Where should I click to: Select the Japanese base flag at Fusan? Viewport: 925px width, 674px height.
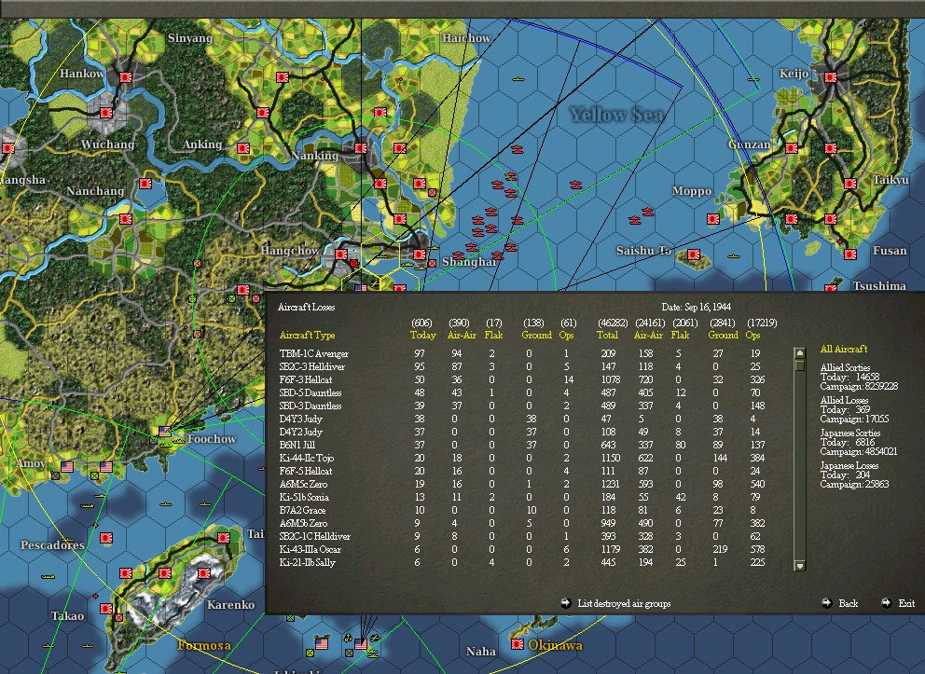click(x=850, y=254)
